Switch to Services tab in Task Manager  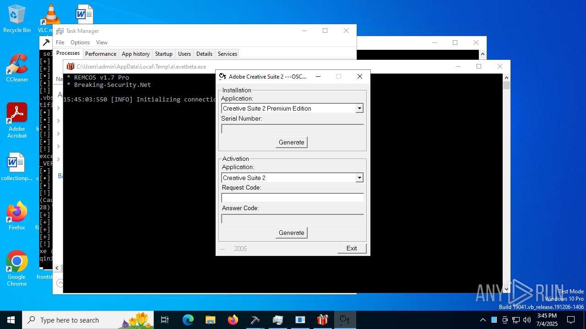(228, 54)
